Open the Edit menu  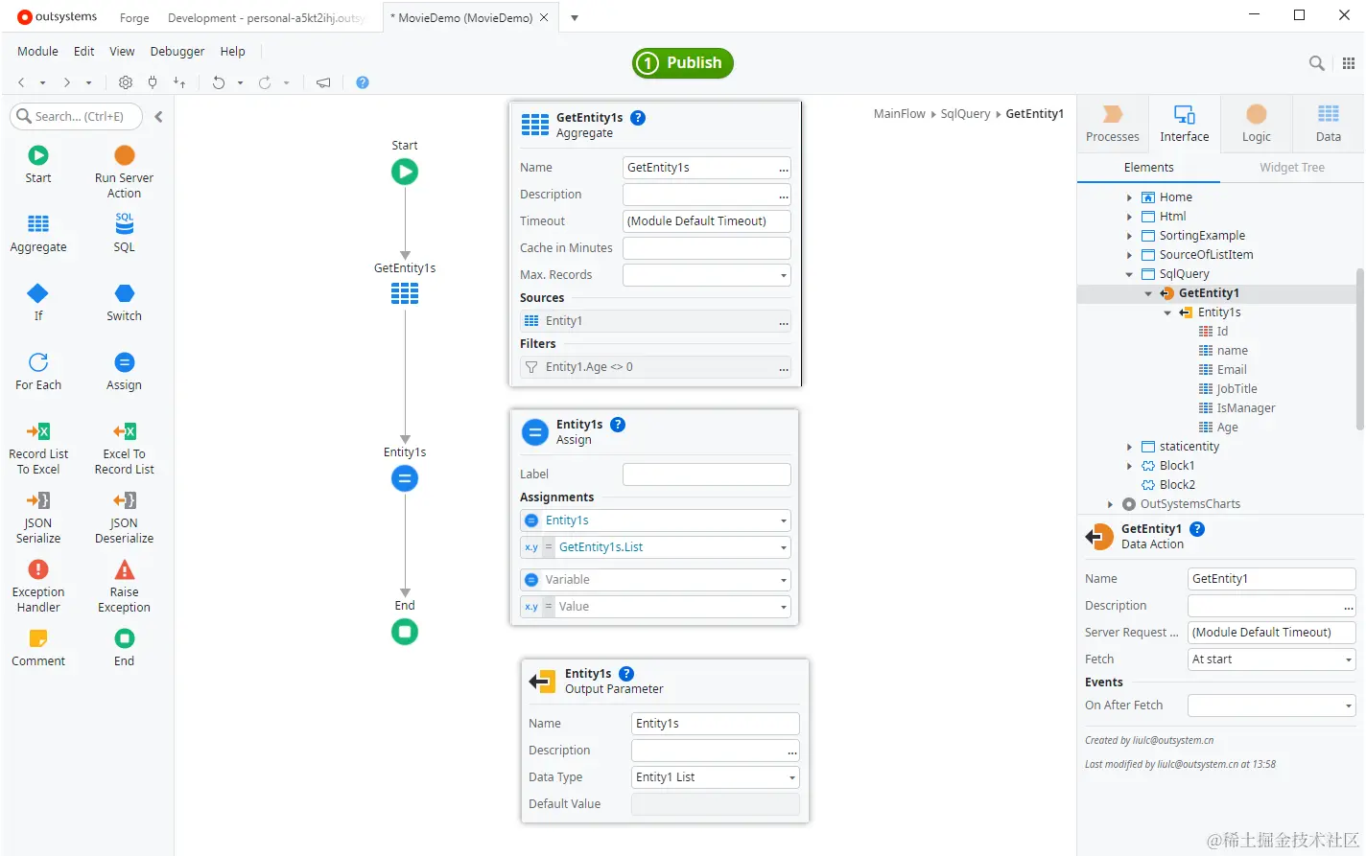click(x=84, y=52)
